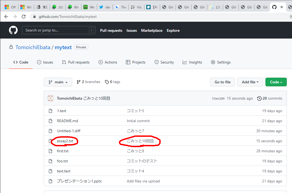Screen dimensions: 292x193
Task: Click commit hash 53ee109
Action: click(218, 99)
